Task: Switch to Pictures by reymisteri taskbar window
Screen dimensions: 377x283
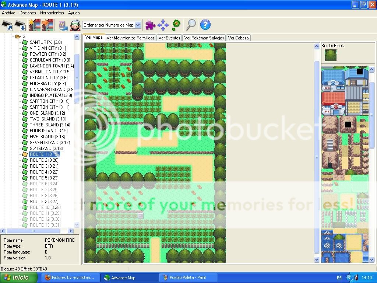Action: 70,277
